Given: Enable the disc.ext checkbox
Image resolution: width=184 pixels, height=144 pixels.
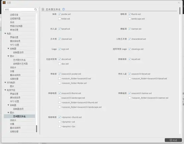Looking at the screenshot, I should click(59, 64).
